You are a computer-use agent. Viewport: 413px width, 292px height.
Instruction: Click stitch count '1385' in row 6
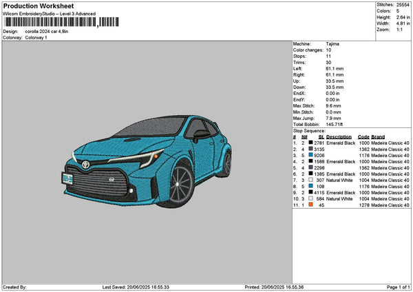pyautogui.click(x=319, y=174)
